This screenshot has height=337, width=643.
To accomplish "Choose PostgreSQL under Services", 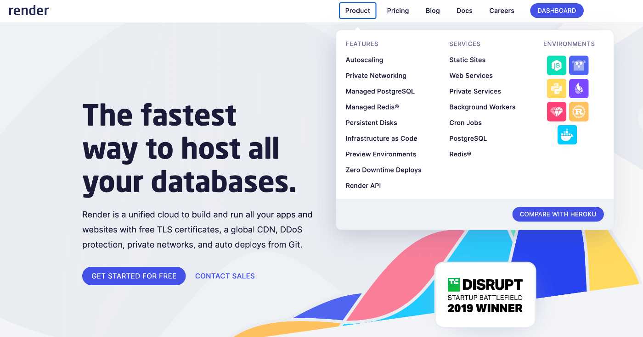I will click(x=468, y=138).
